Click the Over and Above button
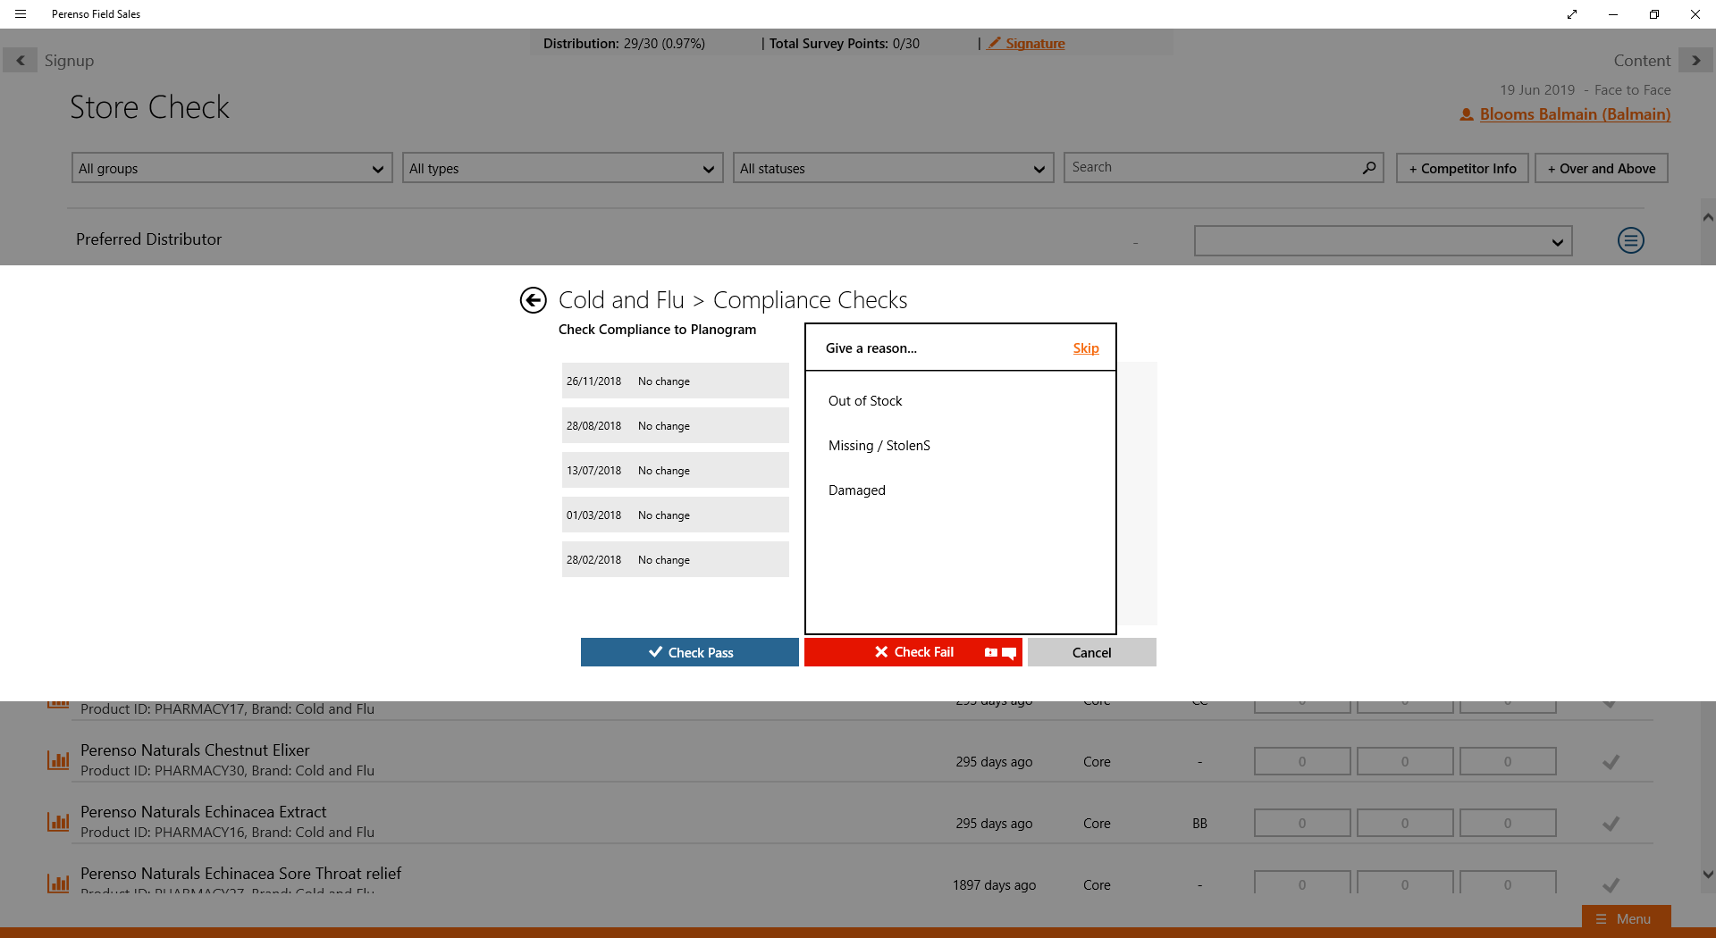Viewport: 1716px width, 938px height. pos(1602,168)
